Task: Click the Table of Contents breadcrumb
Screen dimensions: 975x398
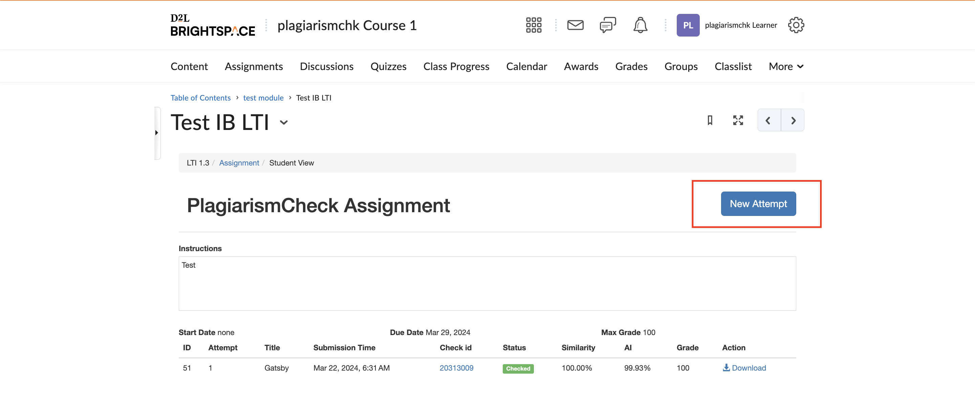Action: click(201, 97)
